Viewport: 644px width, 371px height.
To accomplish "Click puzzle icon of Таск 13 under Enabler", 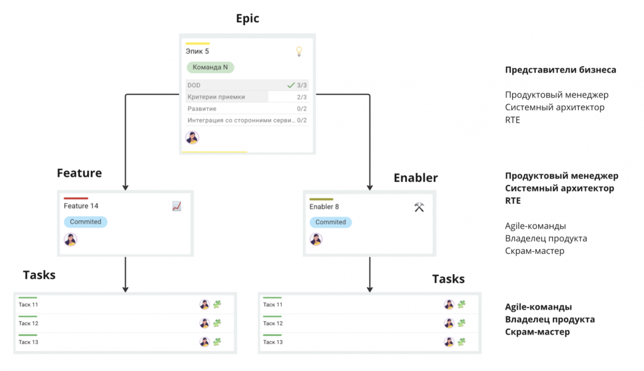I will (462, 342).
